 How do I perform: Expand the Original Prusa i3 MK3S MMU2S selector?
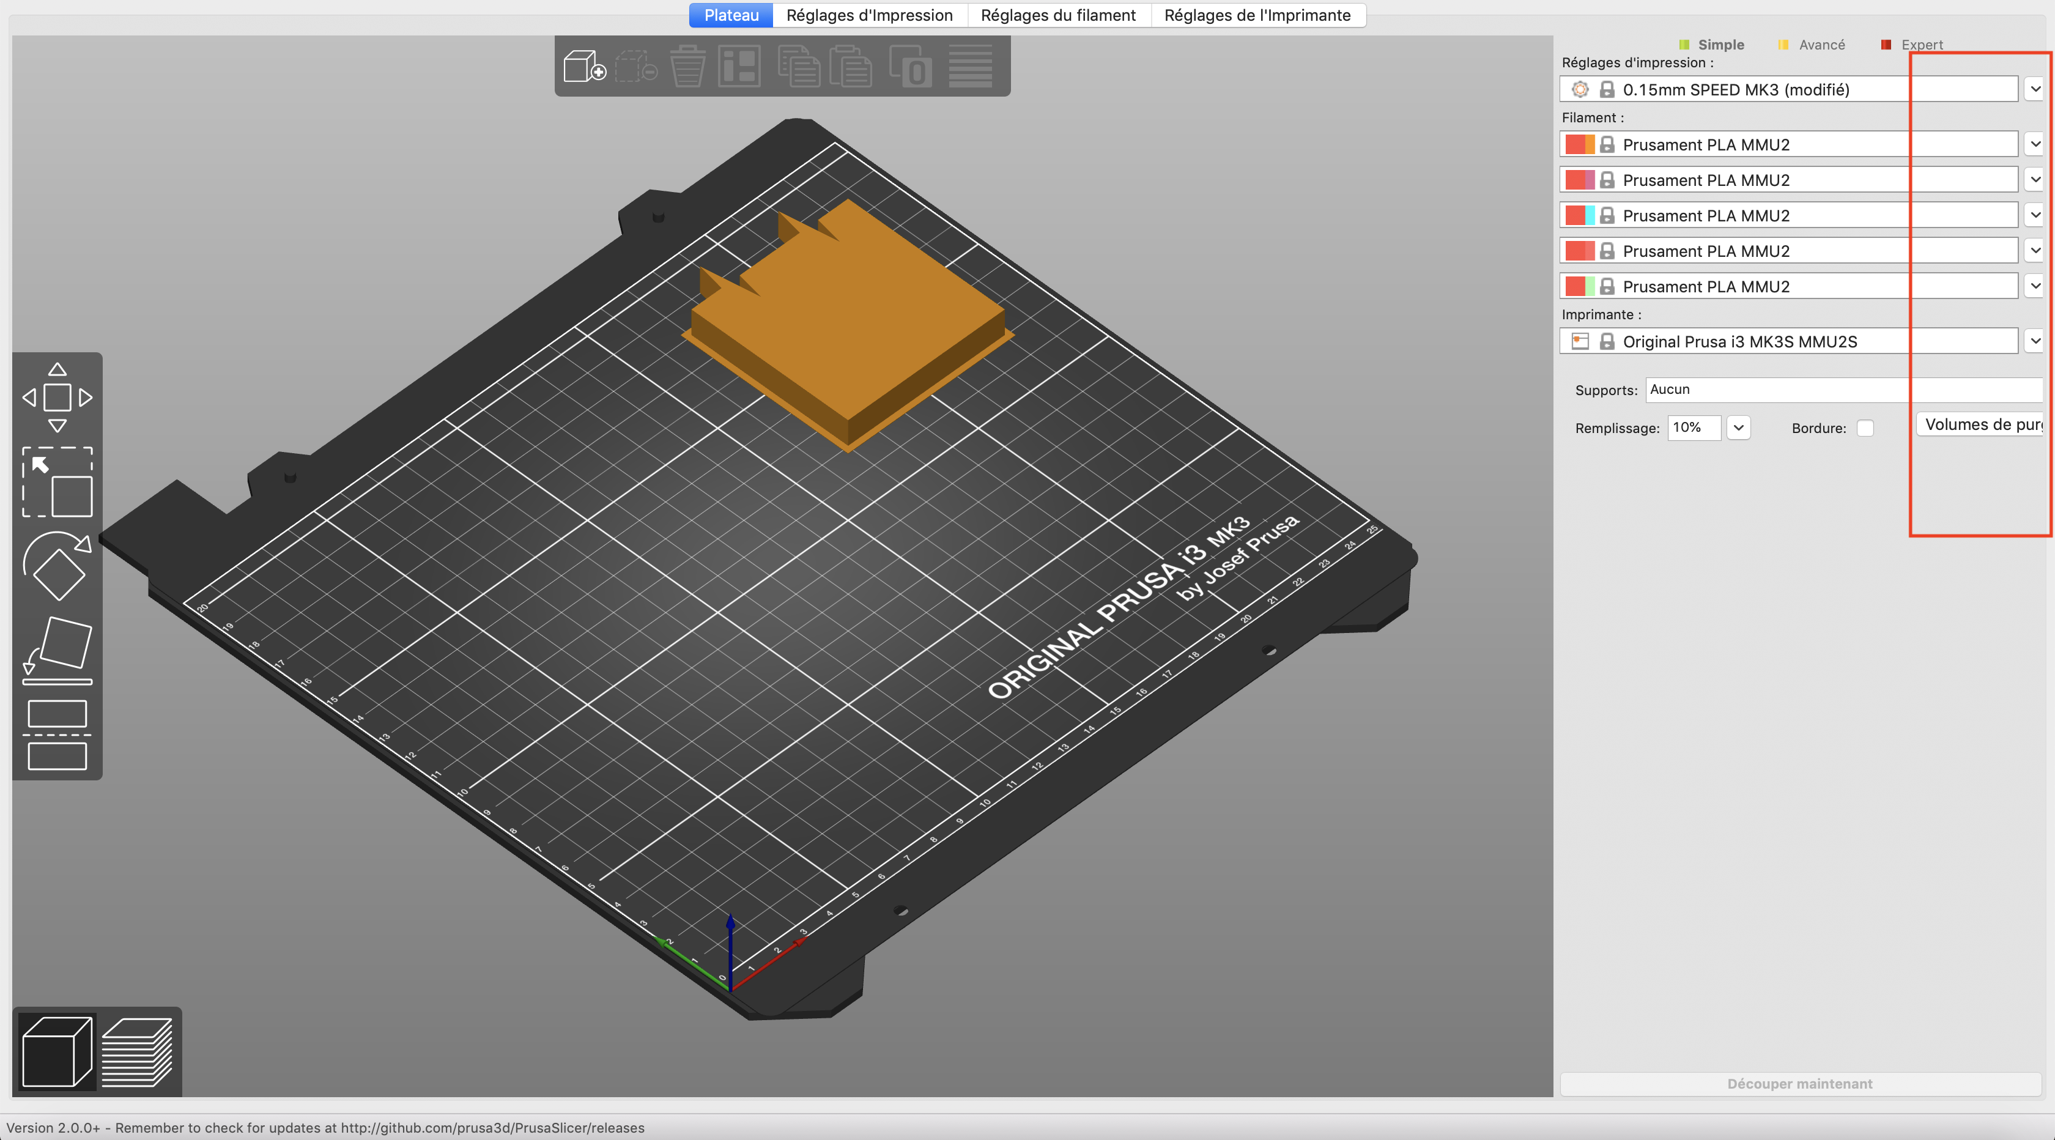2035,341
